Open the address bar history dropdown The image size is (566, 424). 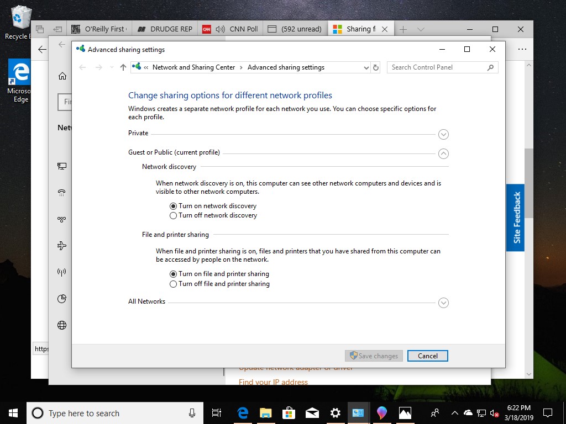(x=366, y=67)
